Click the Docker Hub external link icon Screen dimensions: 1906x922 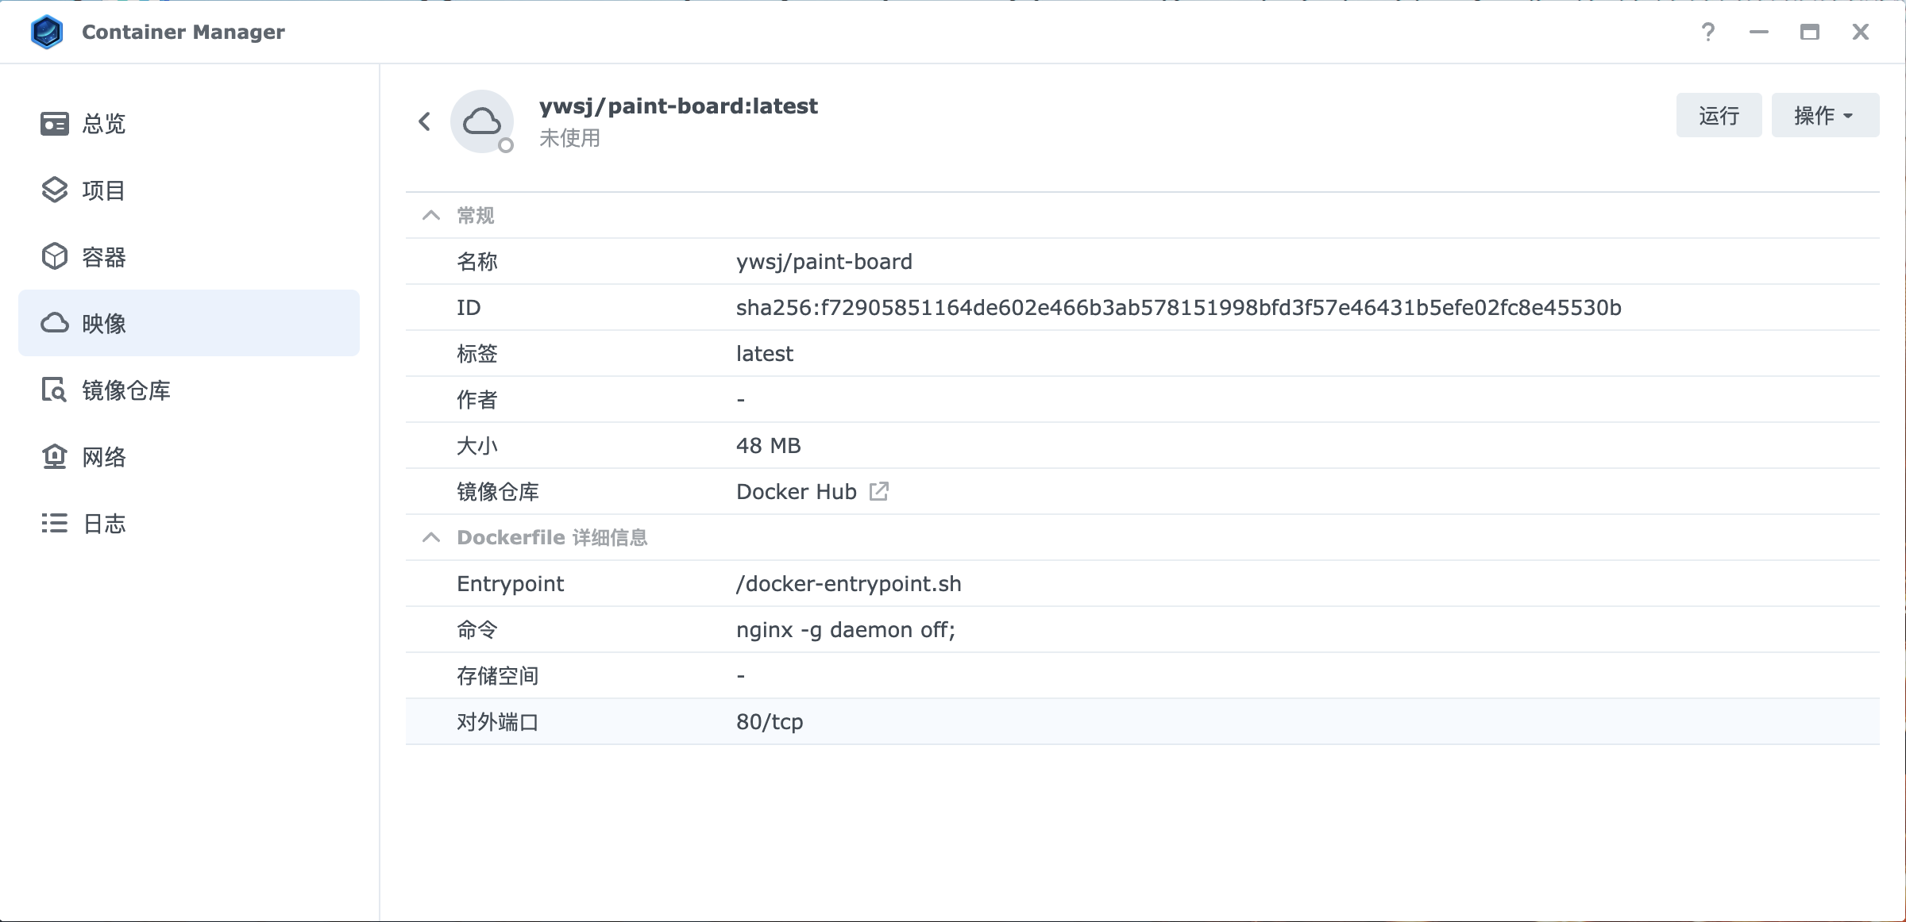point(878,492)
